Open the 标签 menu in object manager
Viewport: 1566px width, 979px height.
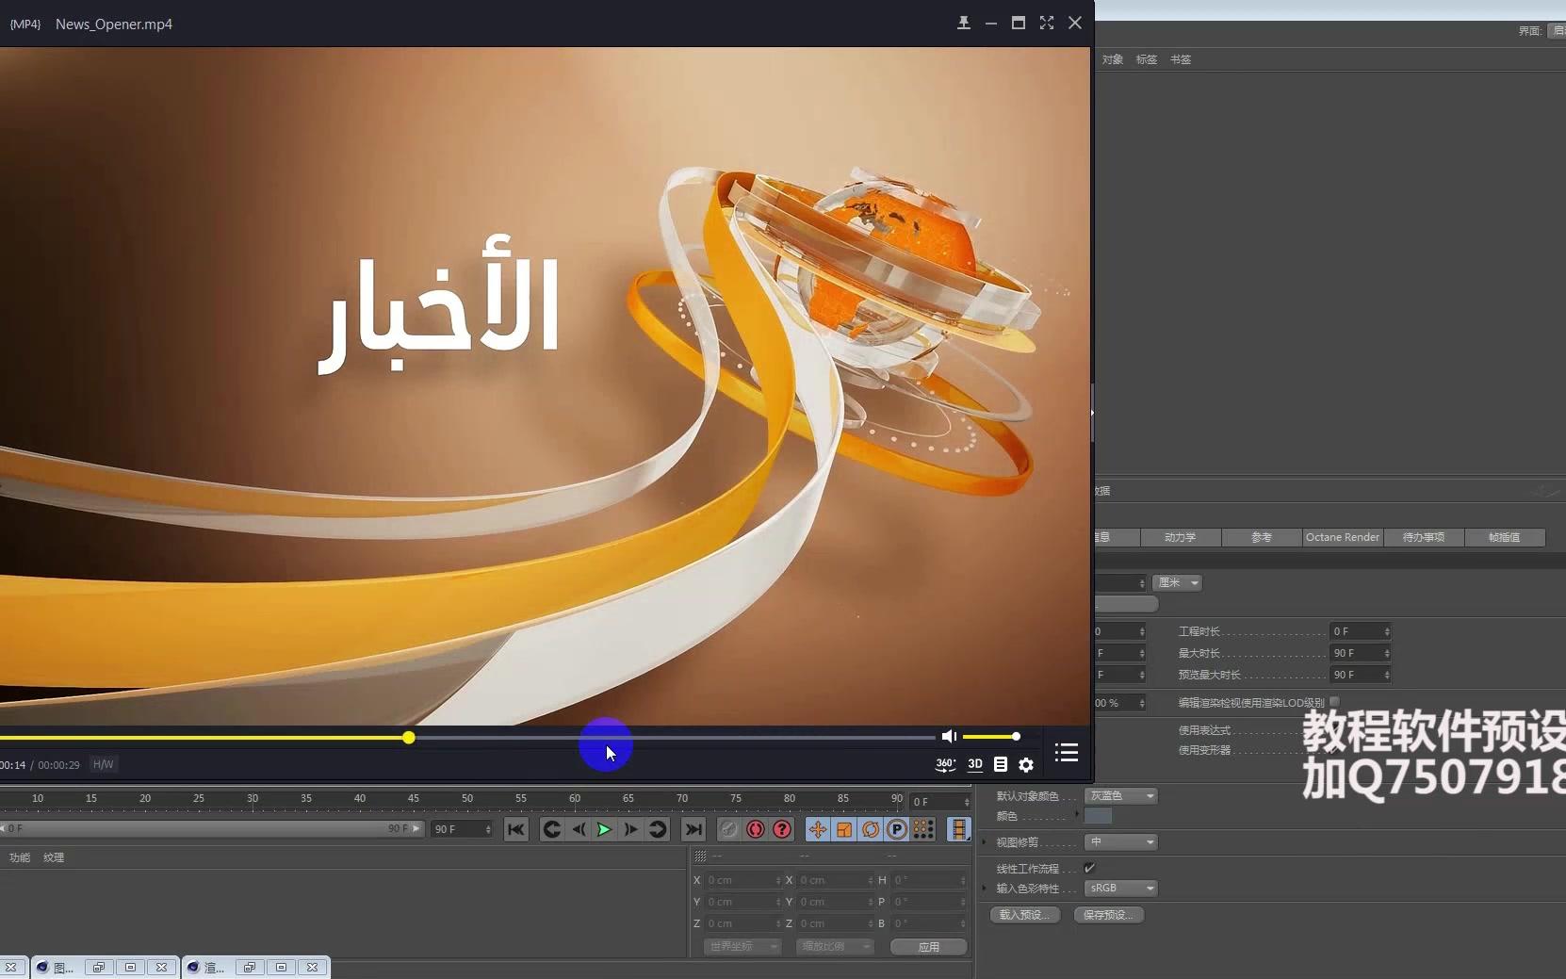point(1147,59)
